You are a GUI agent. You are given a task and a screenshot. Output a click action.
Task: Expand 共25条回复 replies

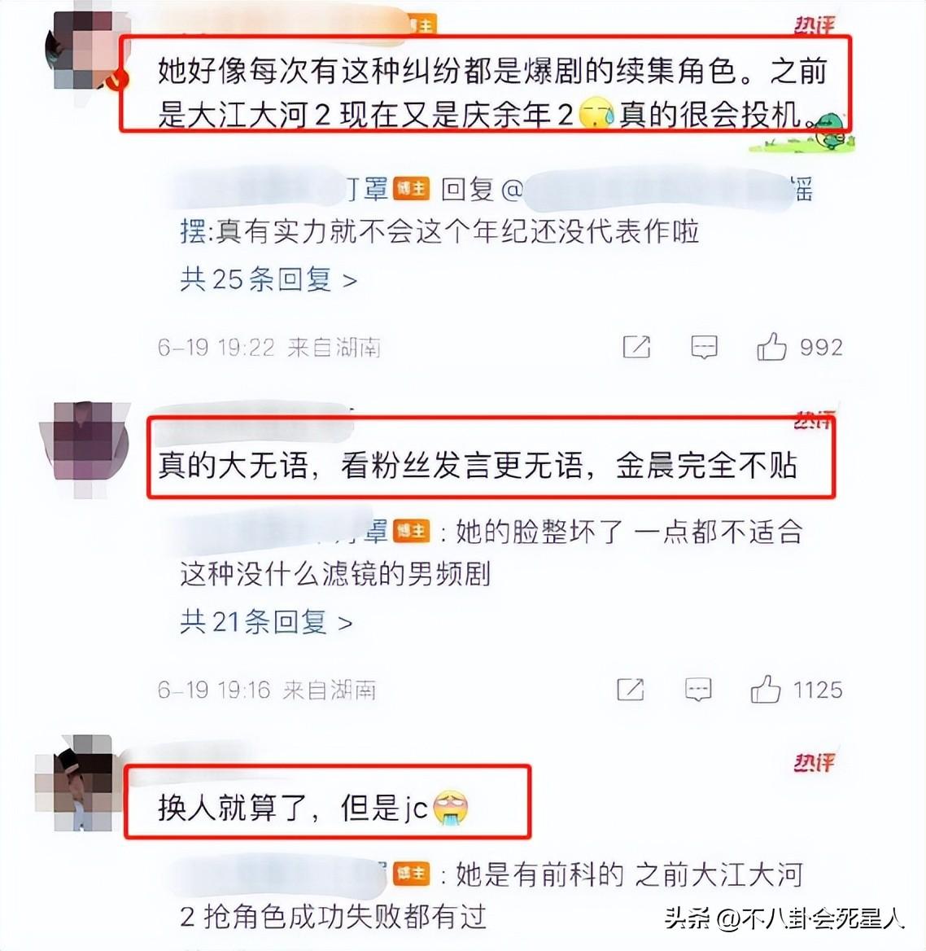click(269, 279)
